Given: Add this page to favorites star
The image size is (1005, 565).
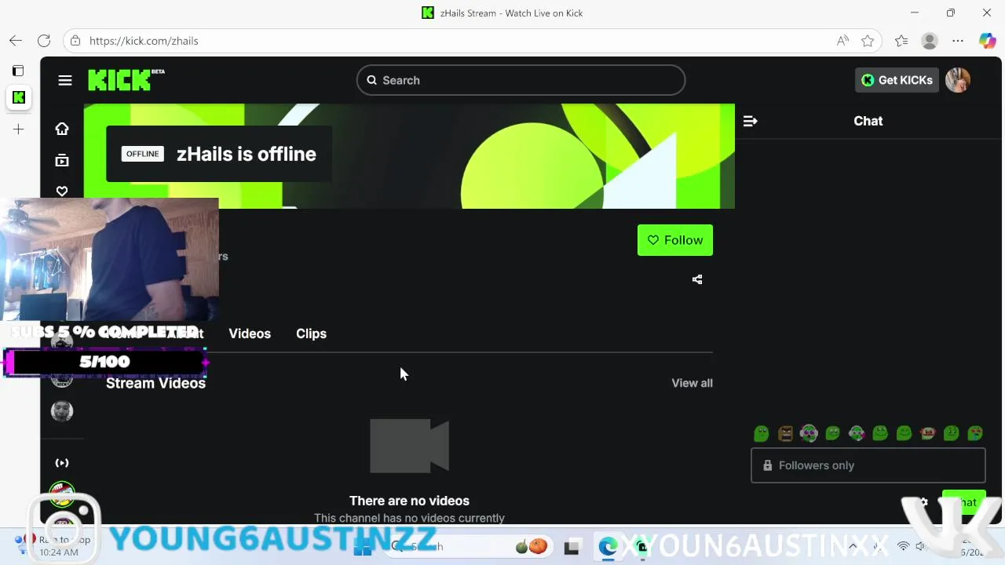Looking at the screenshot, I should pyautogui.click(x=868, y=41).
